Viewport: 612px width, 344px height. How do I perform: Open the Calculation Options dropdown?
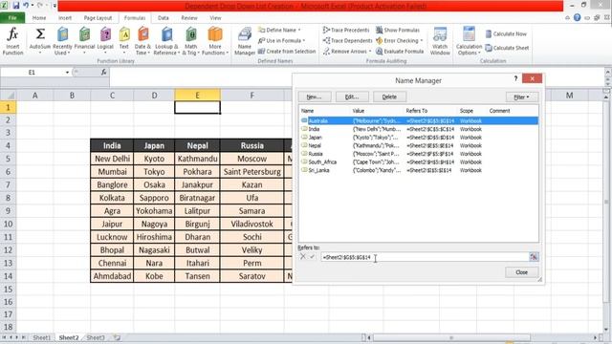(x=469, y=41)
